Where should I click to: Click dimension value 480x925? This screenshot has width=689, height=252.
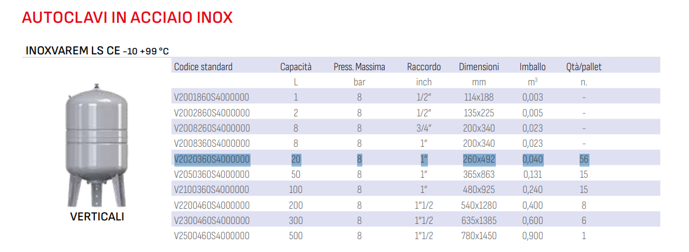pos(479,189)
